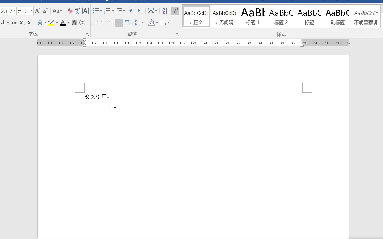Open the phonetic guide (wén) tool
Image resolution: width=383 pixels, height=239 pixels.
pyautogui.click(x=78, y=11)
